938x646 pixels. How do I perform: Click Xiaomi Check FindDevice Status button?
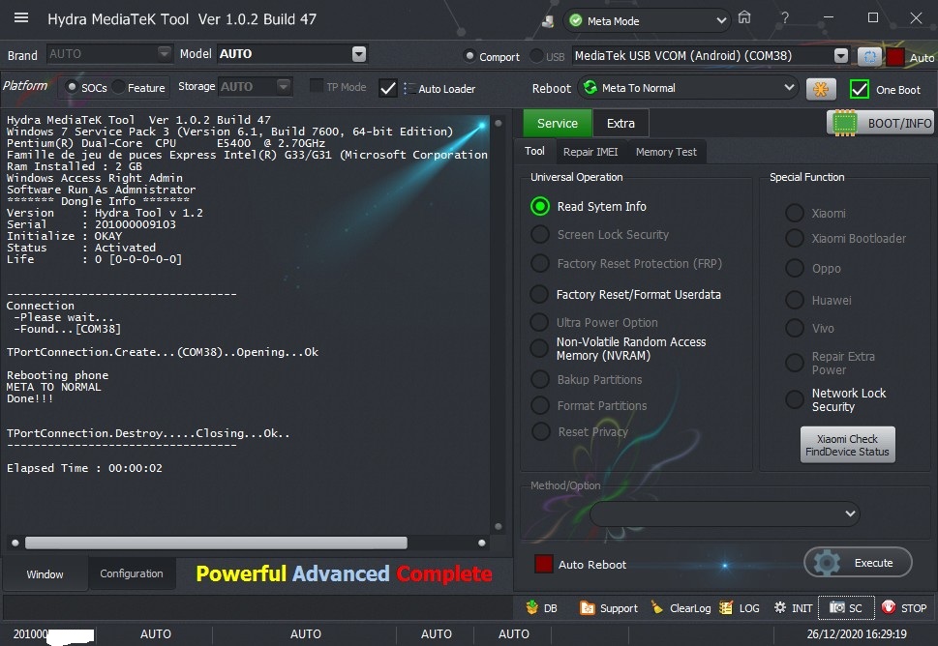847,445
